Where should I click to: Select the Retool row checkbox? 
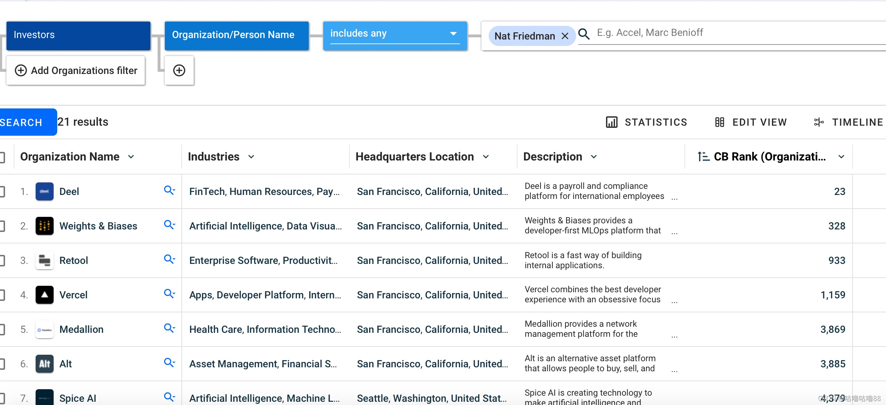(2, 261)
